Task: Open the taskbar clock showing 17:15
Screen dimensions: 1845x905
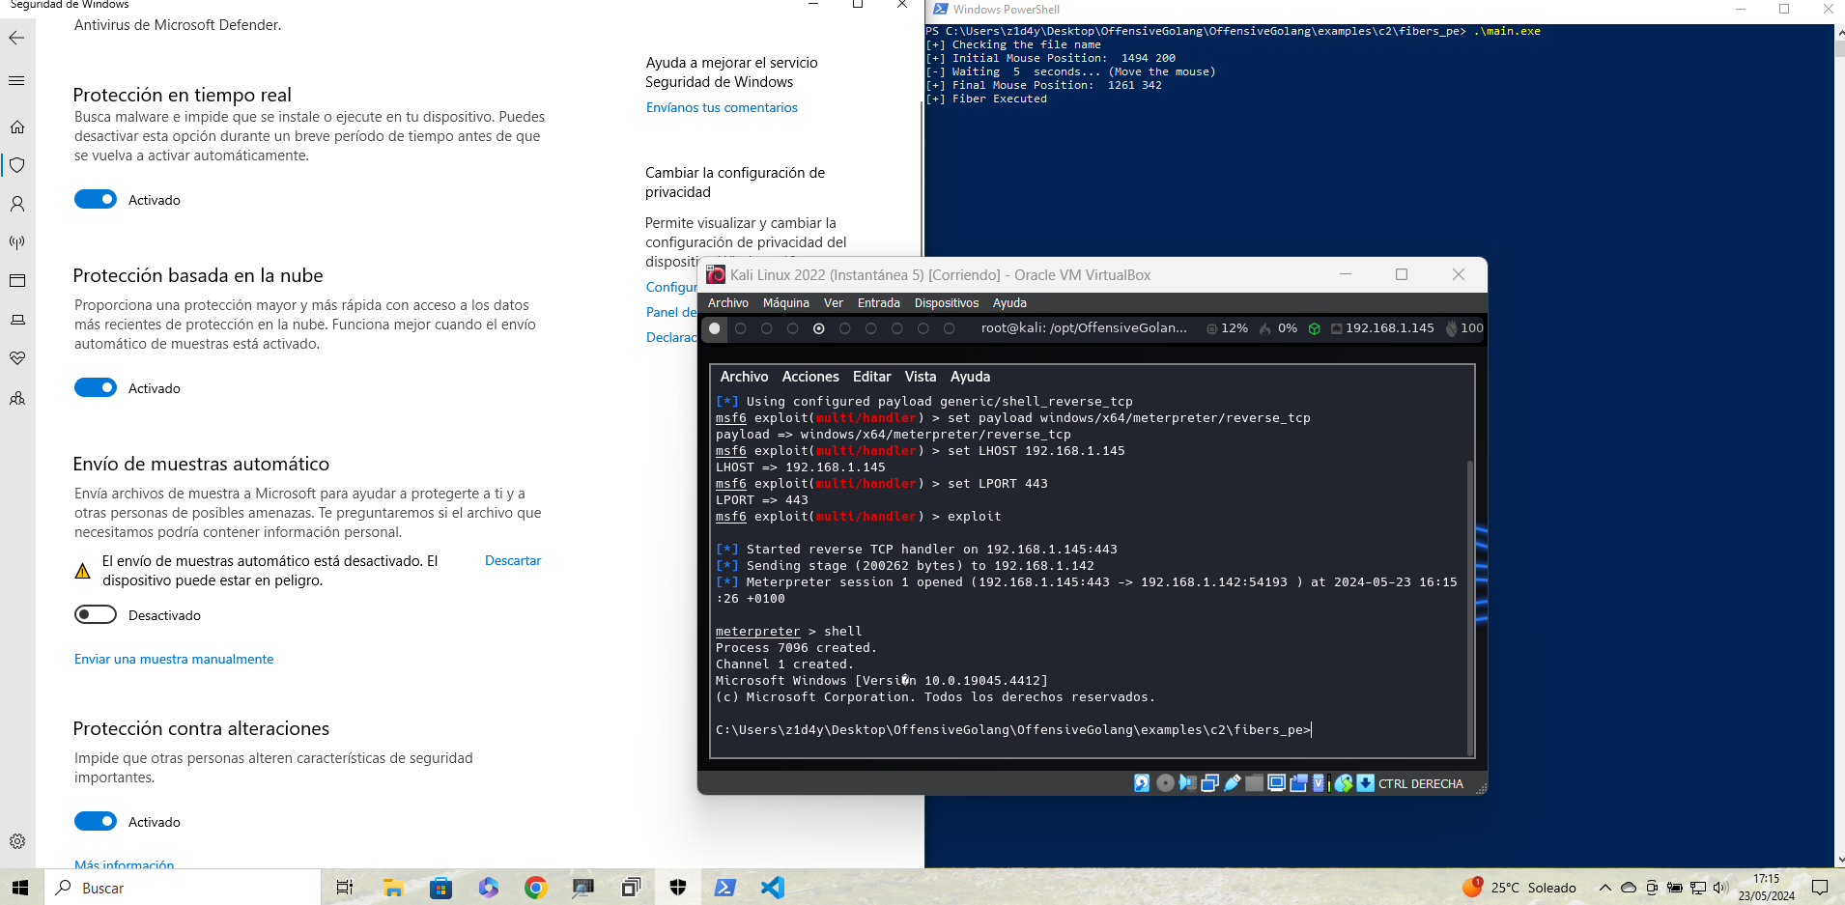Action: tap(1767, 888)
